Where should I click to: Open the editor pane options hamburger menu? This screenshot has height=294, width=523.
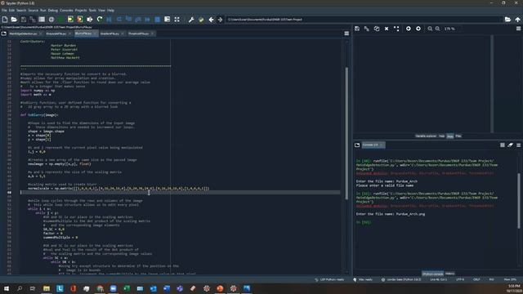pos(346,33)
